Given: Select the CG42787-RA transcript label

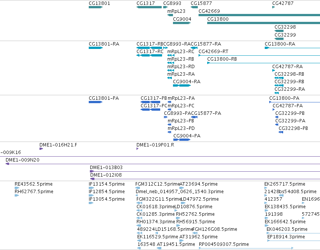Looking at the screenshot, I should [x=287, y=67].
